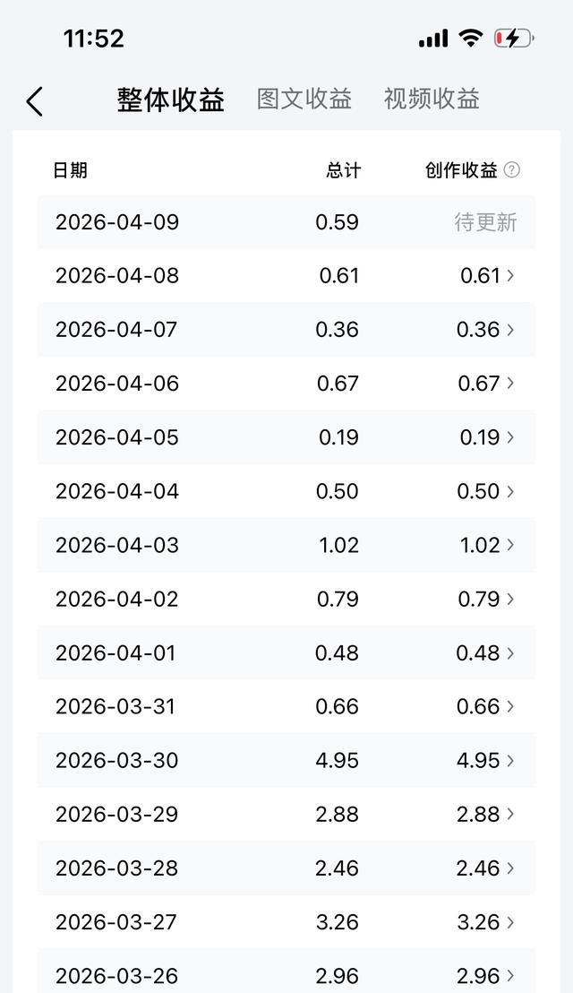573x993 pixels.
Task: Expand the 2026-04-03 earnings chevron
Action: (x=510, y=545)
